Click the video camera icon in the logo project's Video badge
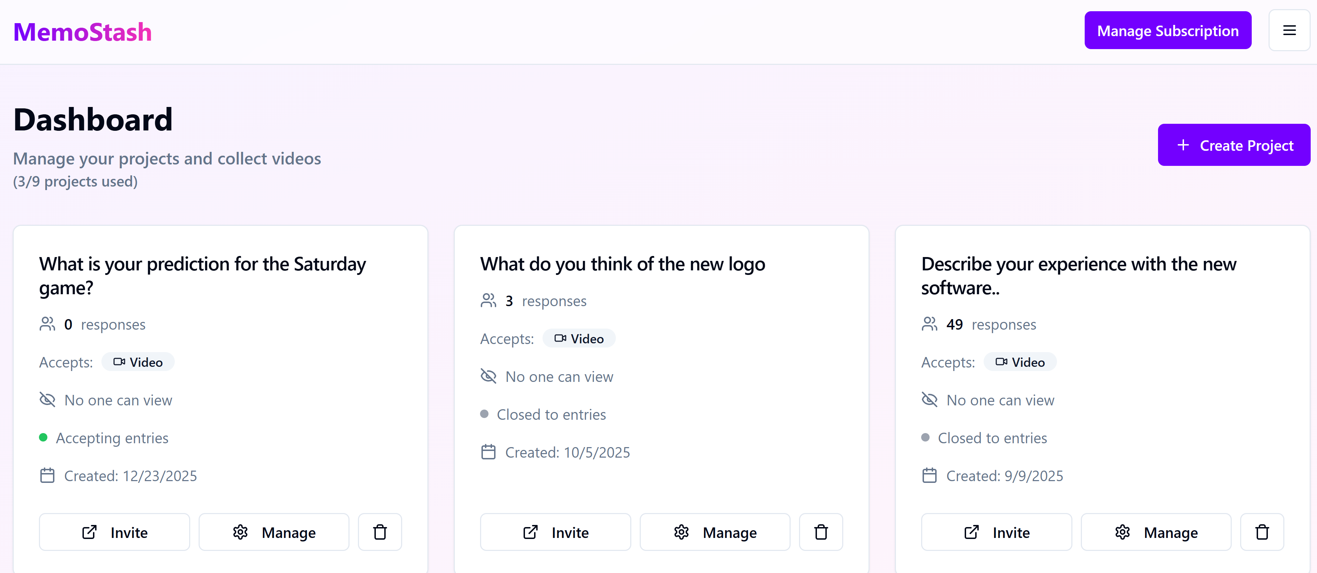 [x=560, y=338]
